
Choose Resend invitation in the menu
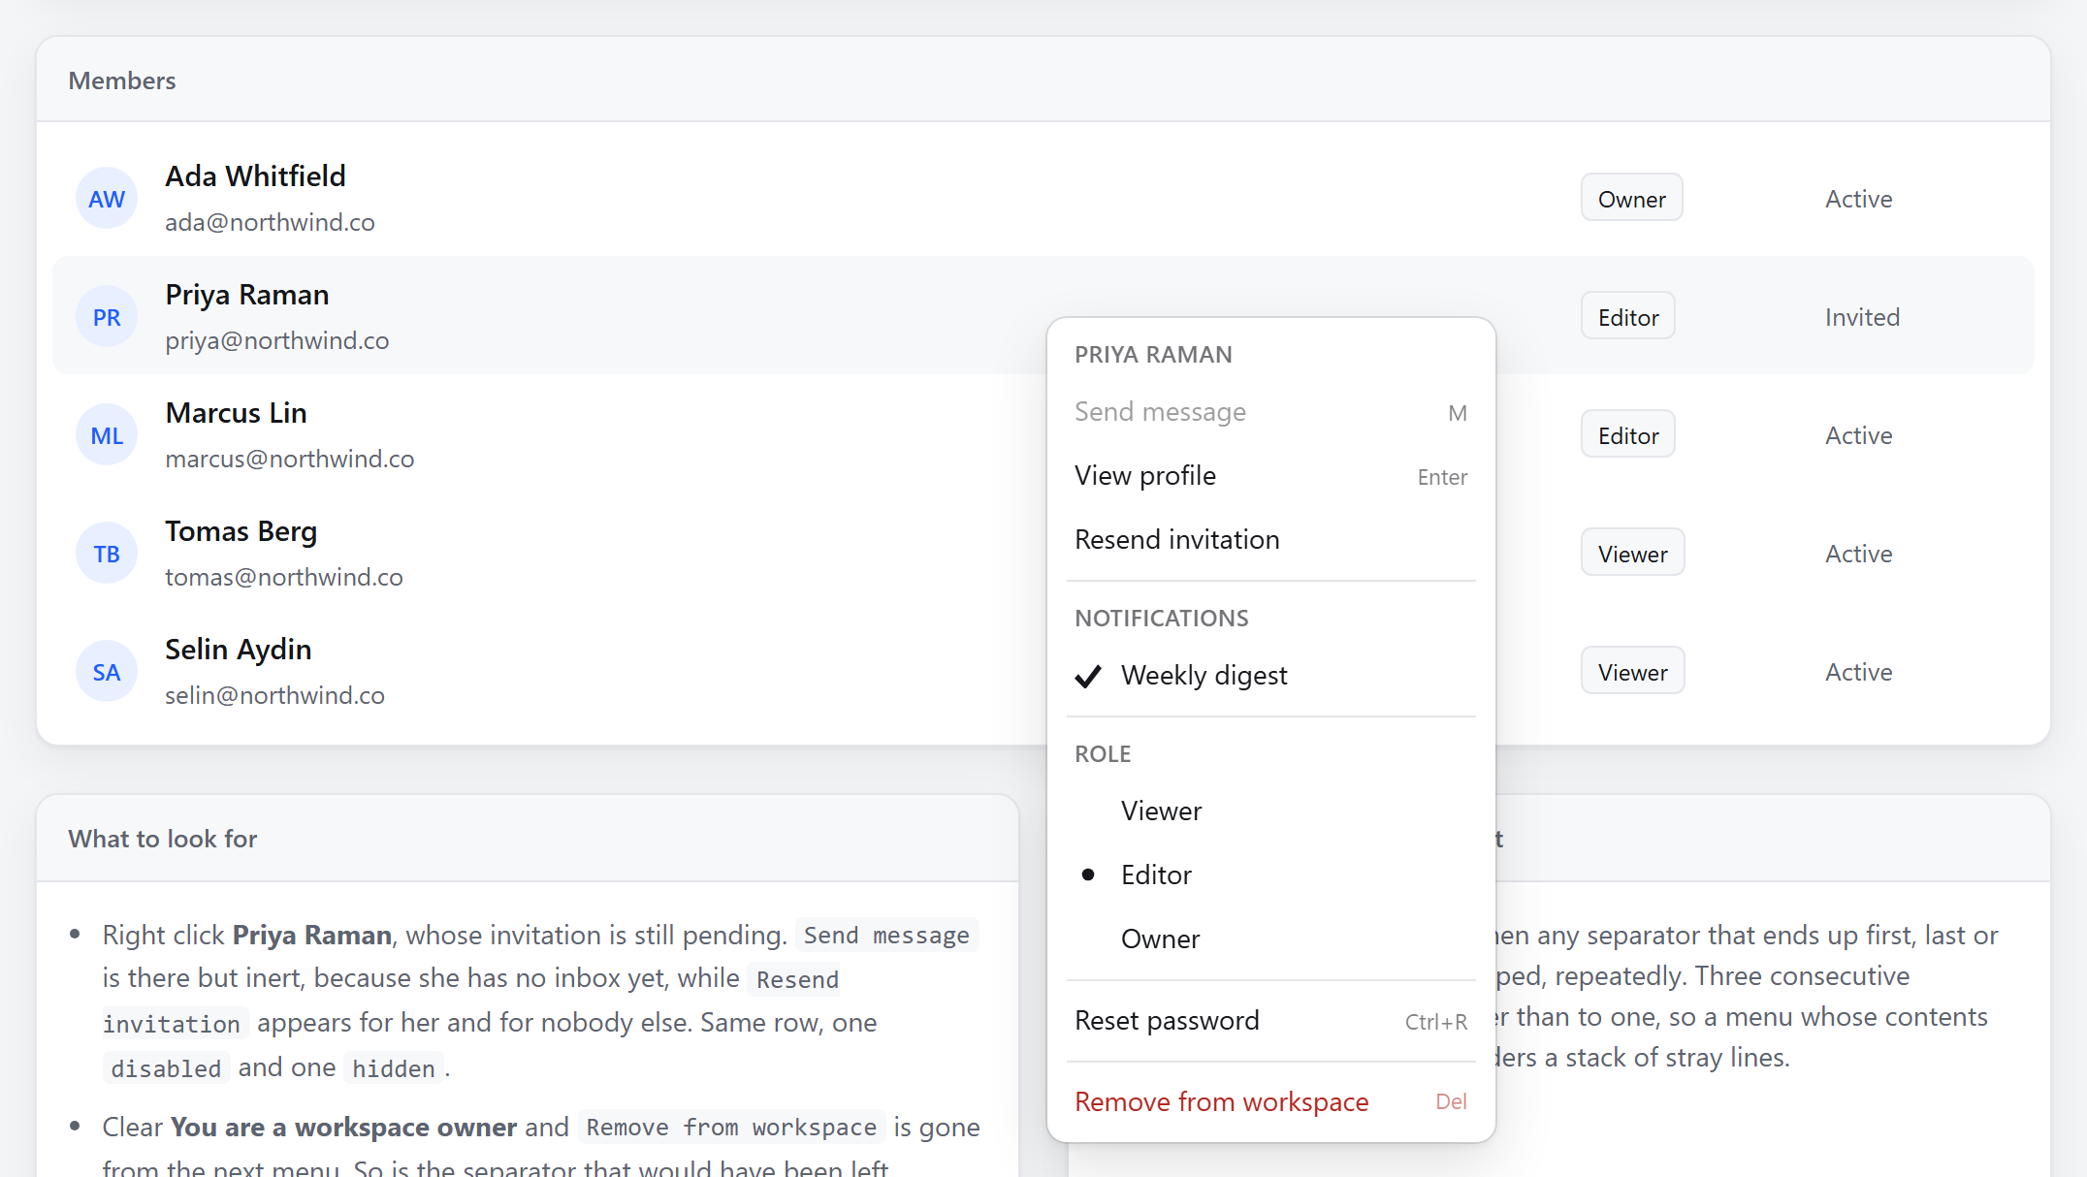(x=1270, y=540)
